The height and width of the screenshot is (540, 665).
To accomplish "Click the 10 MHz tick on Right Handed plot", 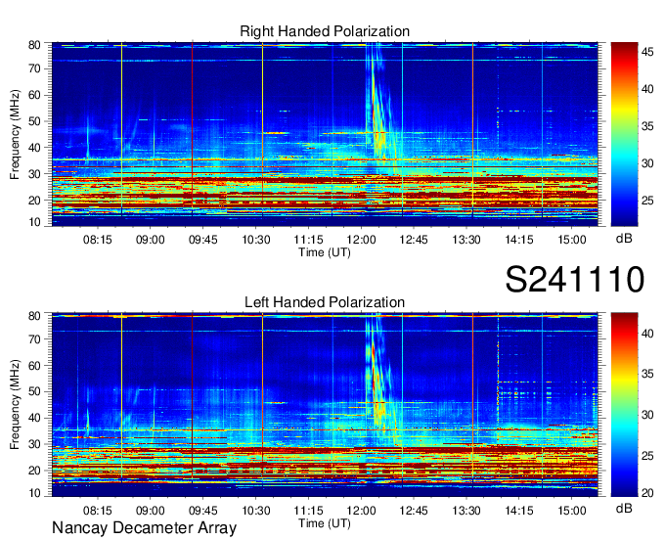I will click(34, 222).
